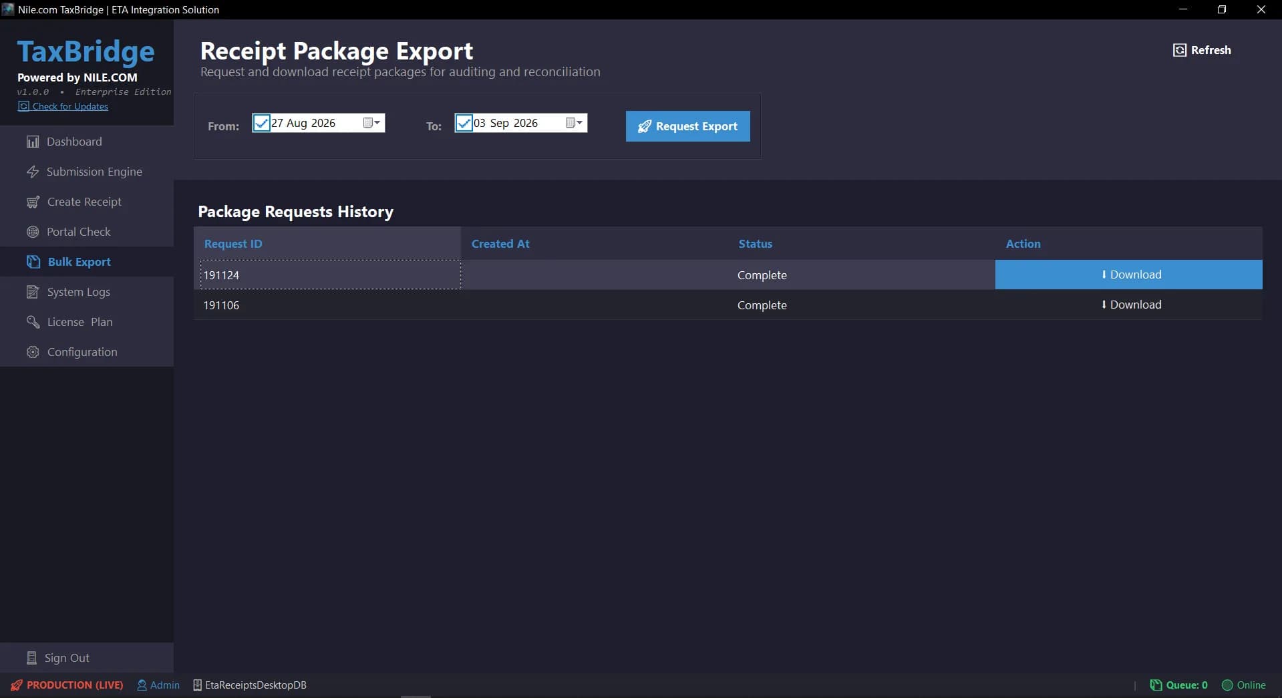Click the To date text 03 Sep 2026
The height and width of the screenshot is (698, 1282).
click(x=506, y=123)
